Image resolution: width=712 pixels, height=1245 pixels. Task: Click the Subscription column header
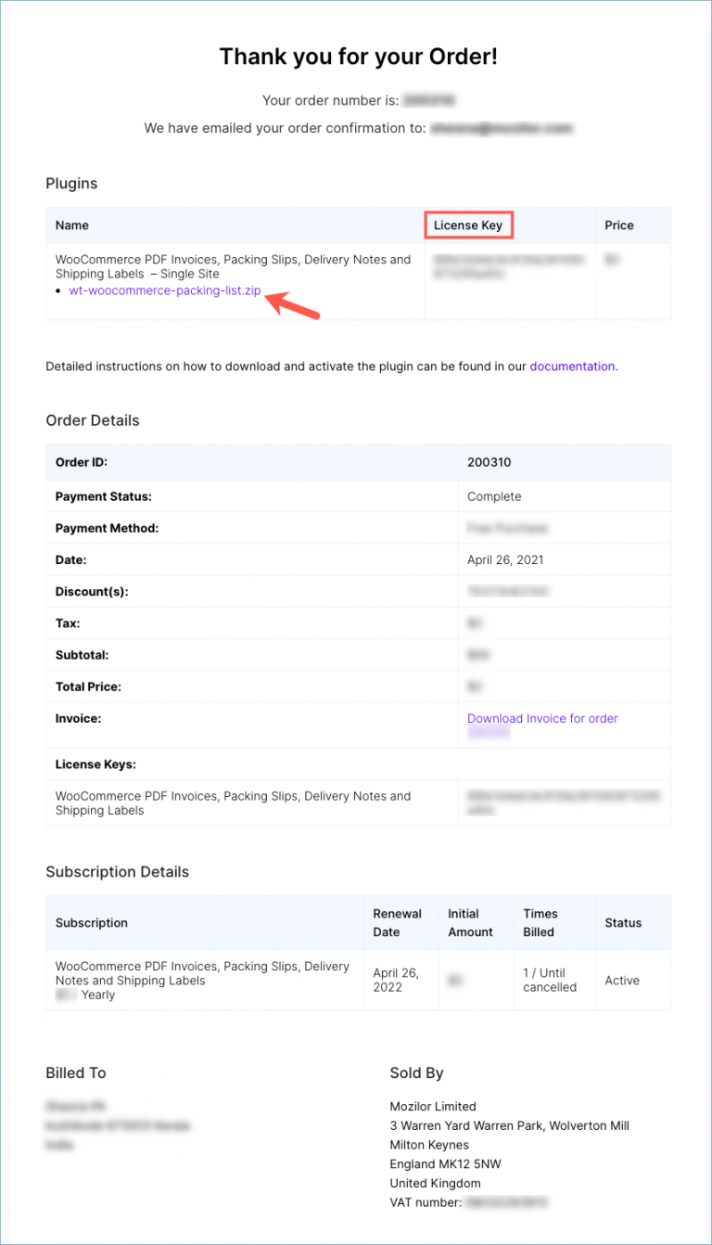point(92,923)
